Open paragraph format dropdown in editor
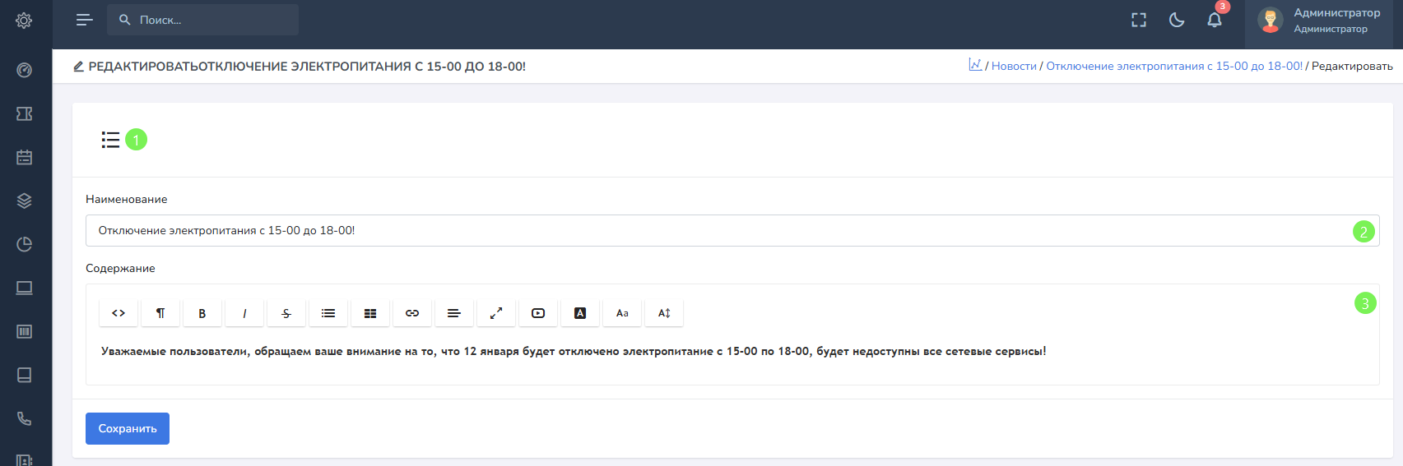The width and height of the screenshot is (1403, 466). 160,313
